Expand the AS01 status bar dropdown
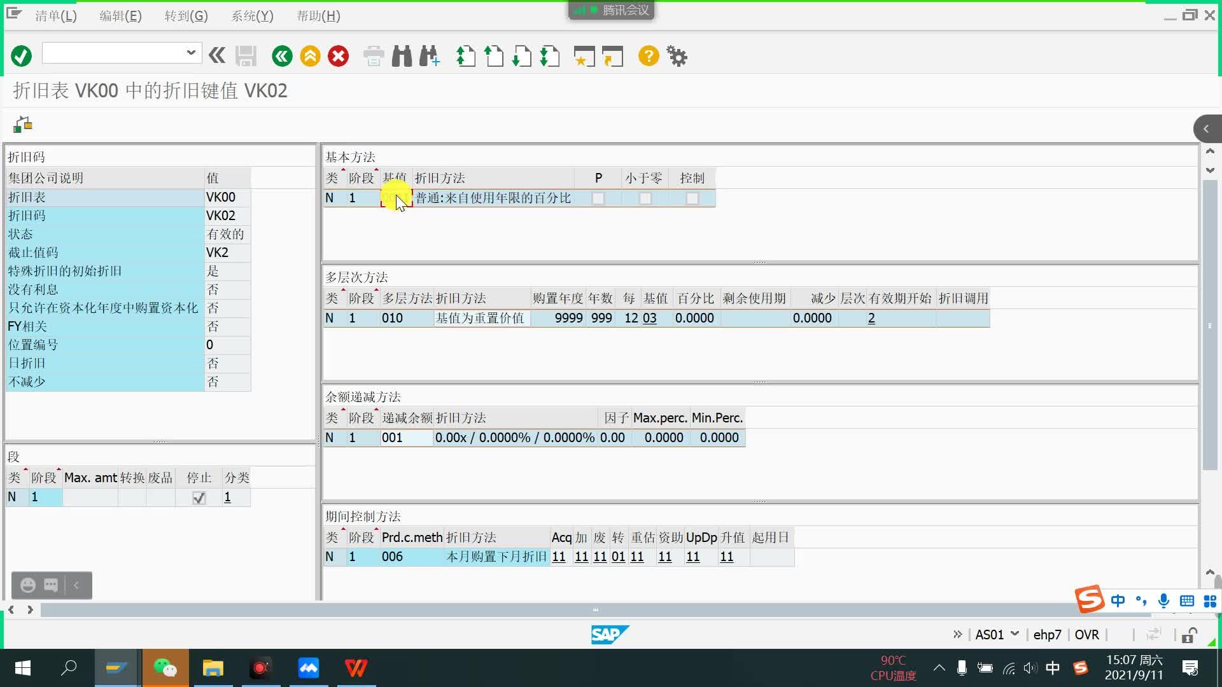Screen dimensions: 1222x687 [x=1015, y=634]
